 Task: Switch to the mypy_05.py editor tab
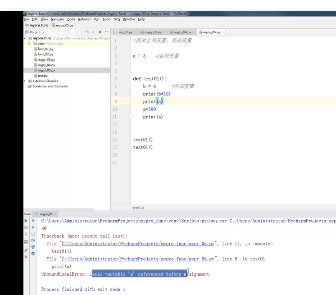click(x=211, y=32)
